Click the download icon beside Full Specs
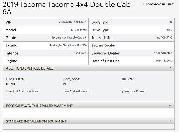 point(145,4)
